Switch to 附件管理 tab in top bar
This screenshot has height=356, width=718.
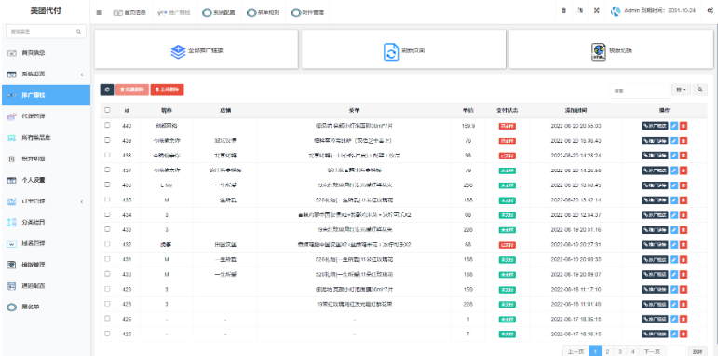pyautogui.click(x=307, y=13)
